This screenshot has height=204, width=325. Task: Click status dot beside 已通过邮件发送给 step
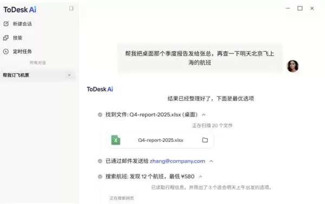[x=100, y=161]
